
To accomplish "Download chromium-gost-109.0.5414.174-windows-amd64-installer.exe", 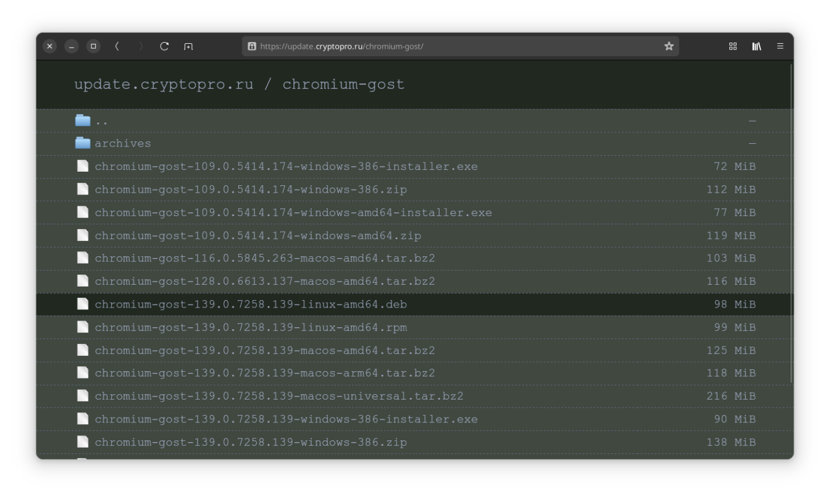I will click(293, 212).
